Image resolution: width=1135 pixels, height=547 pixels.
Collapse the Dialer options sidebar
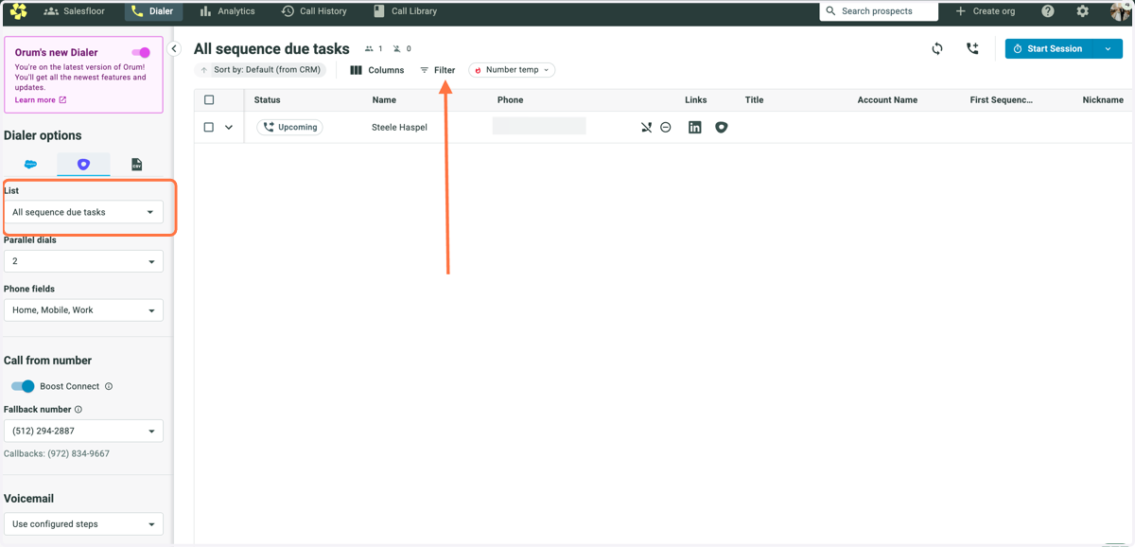coord(174,48)
